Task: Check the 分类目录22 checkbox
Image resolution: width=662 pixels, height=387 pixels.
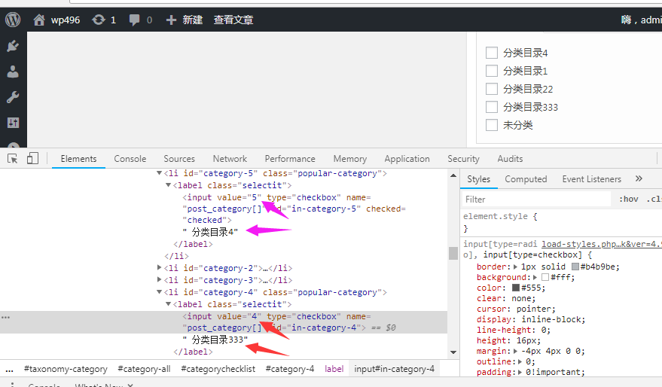Action: 492,89
